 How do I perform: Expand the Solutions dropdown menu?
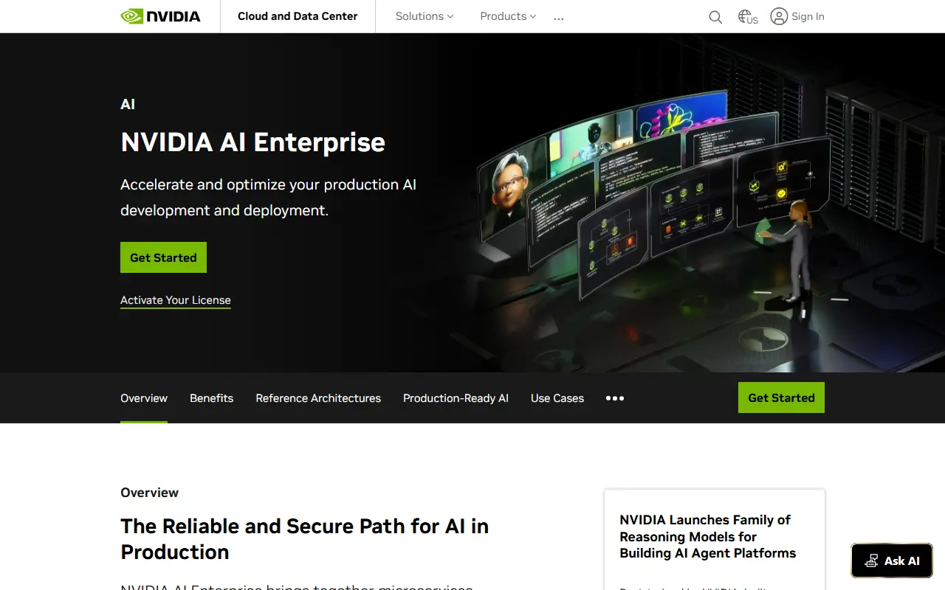tap(425, 16)
